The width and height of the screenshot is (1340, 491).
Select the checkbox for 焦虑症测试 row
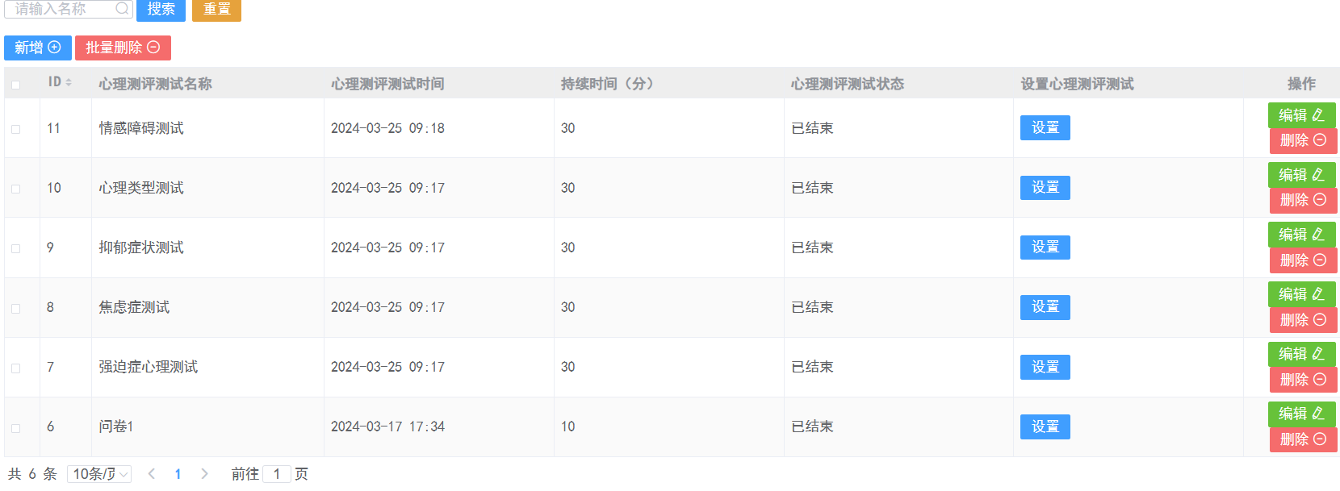coord(15,308)
